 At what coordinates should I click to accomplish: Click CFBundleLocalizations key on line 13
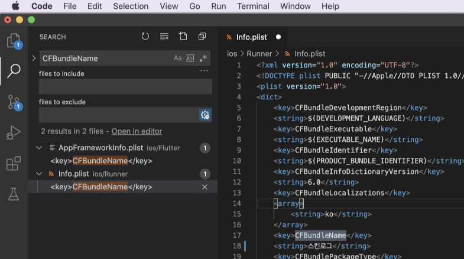(x=339, y=193)
